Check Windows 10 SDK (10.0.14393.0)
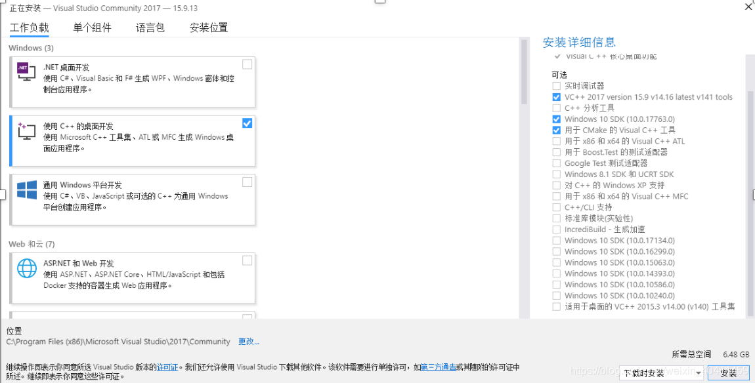755x383 pixels. click(x=556, y=273)
